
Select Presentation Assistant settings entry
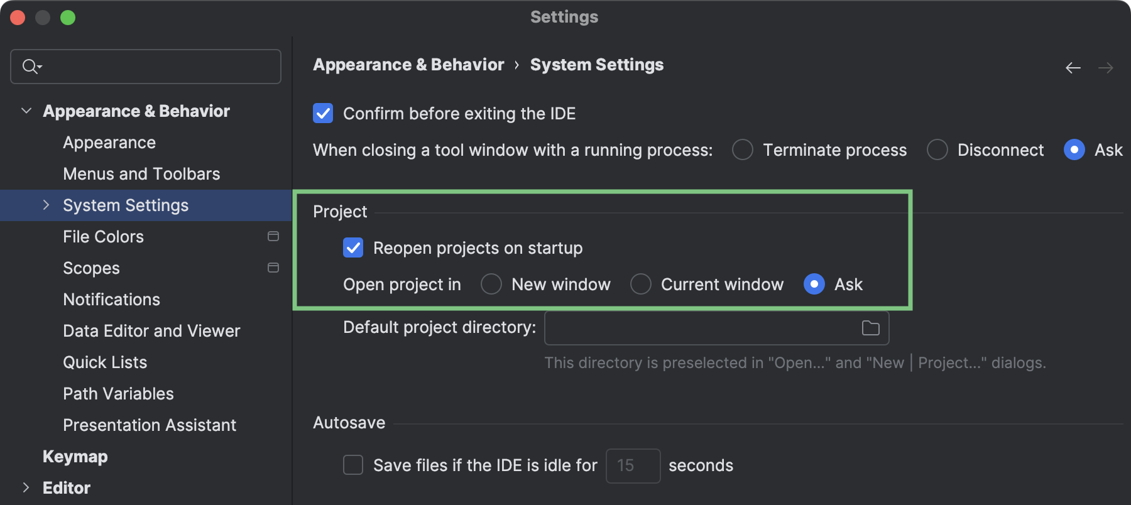coord(150,425)
